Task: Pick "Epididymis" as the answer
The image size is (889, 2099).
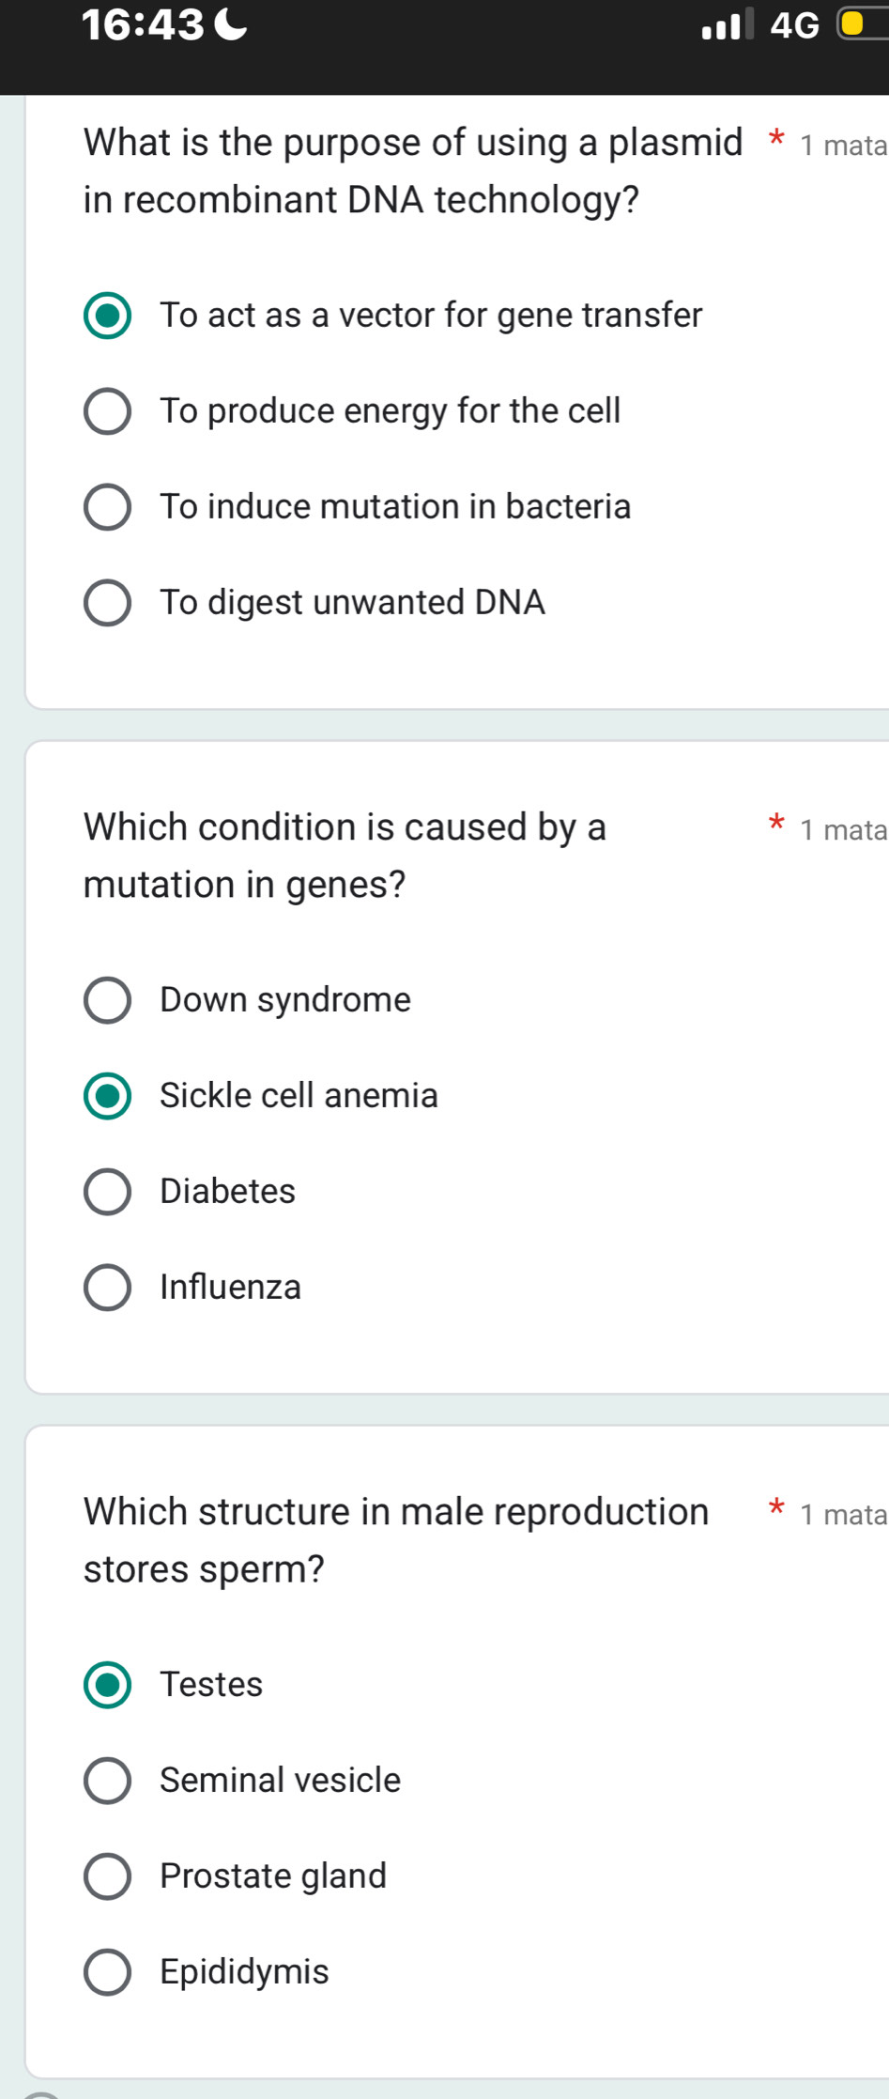Action: (106, 1971)
